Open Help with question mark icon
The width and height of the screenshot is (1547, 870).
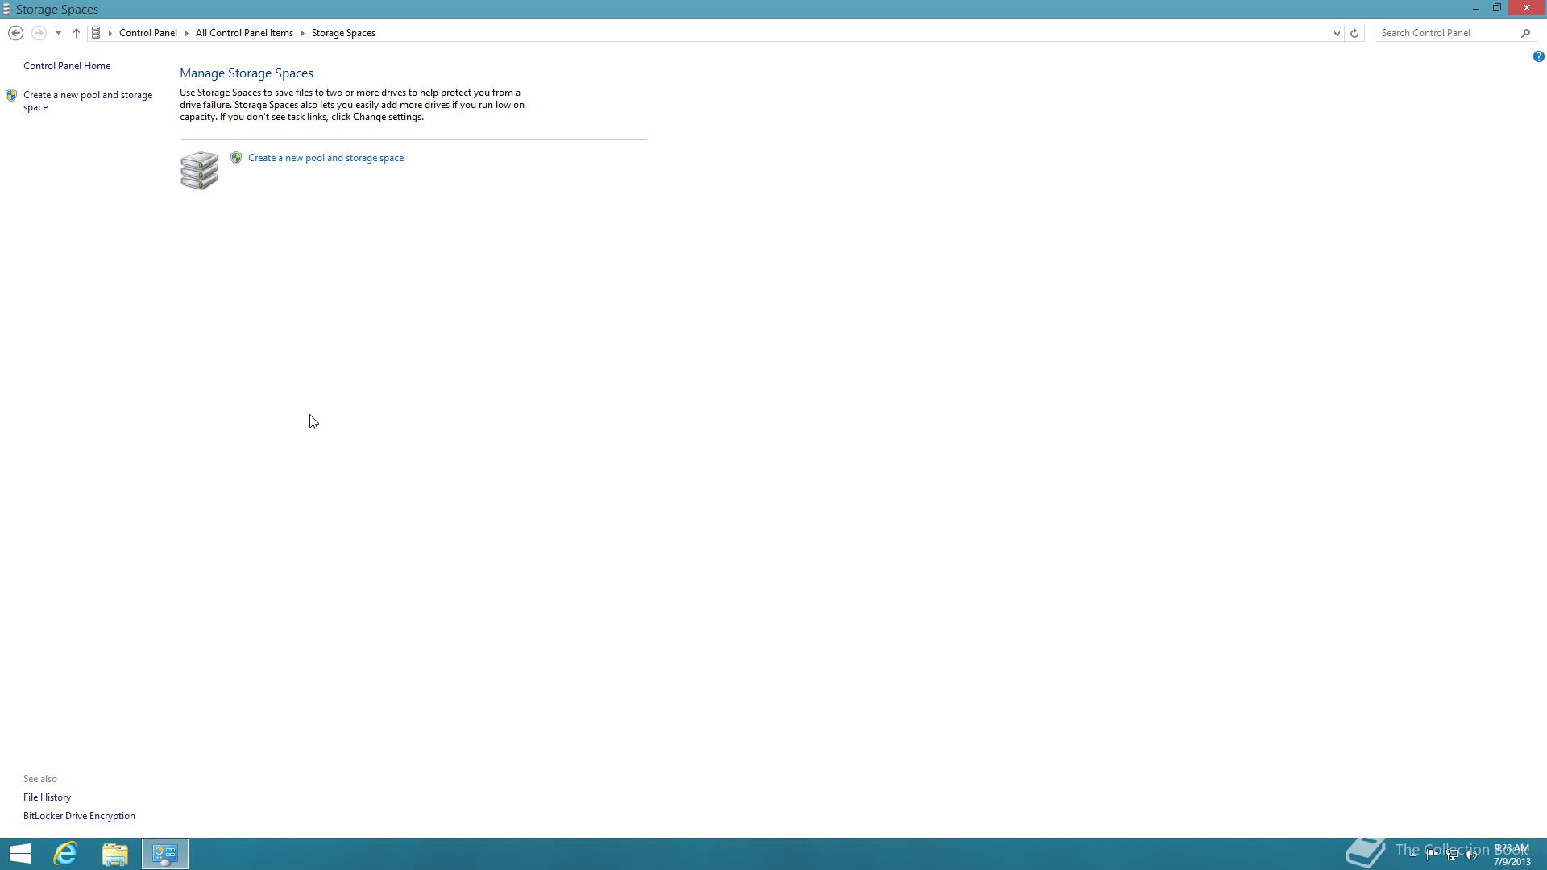pyautogui.click(x=1538, y=56)
